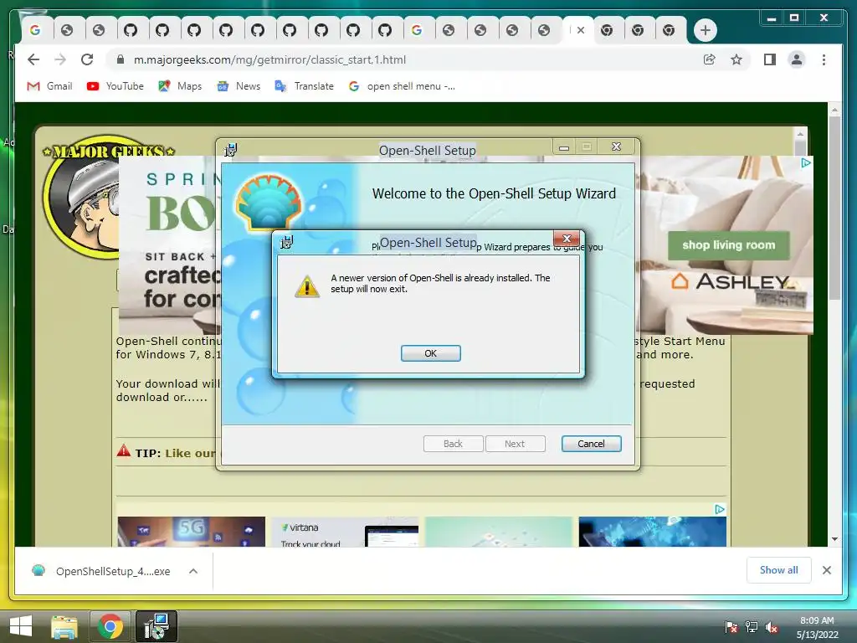Click scroll-down arrow at the page scrollbar bottom
This screenshot has width=857, height=643.
coord(834,539)
